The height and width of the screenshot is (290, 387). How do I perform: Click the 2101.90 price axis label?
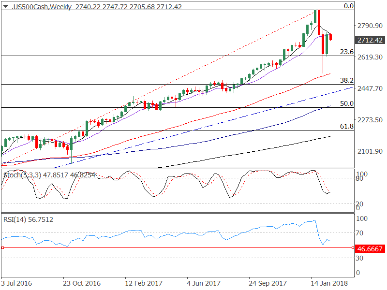[x=370, y=151]
